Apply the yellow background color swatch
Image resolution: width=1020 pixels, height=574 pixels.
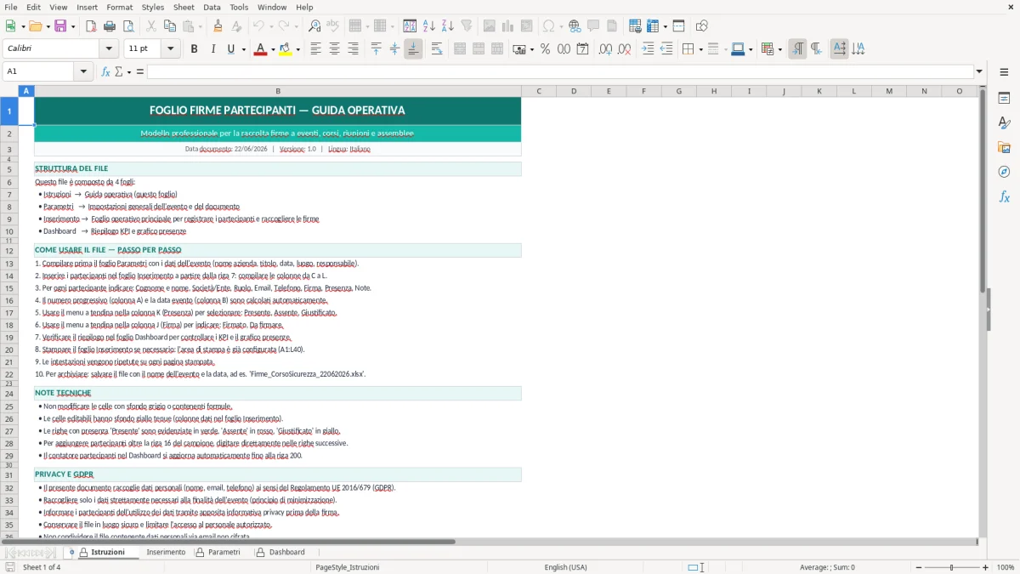pyautogui.click(x=286, y=49)
